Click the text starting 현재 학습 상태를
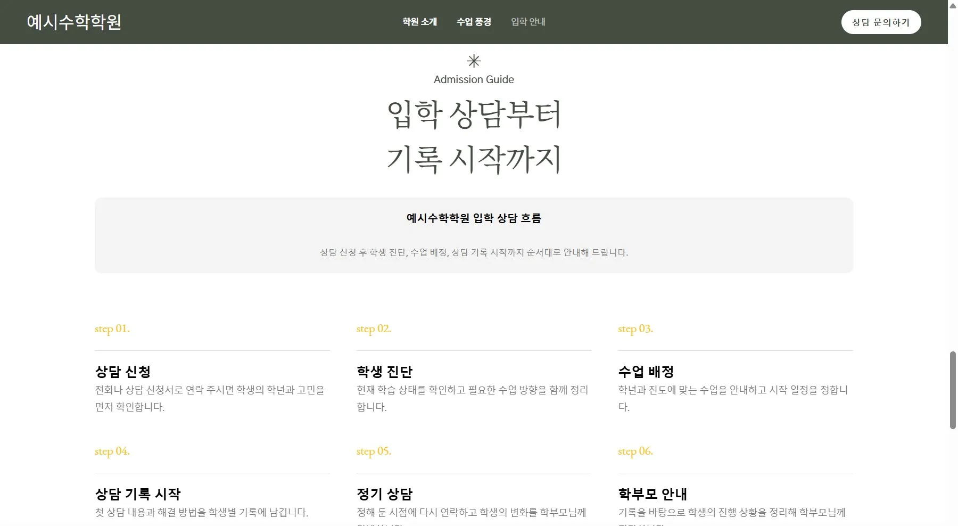Screen dimensions: 958x526 (x=473, y=398)
